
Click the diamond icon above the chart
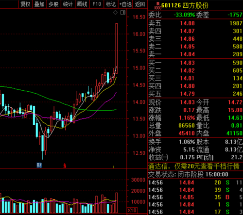tap(115, 13)
